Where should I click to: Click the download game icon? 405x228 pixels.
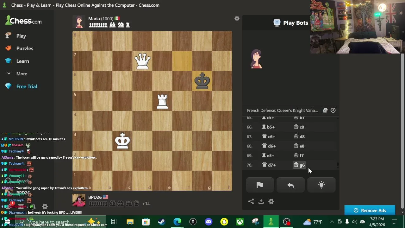pos(261,201)
